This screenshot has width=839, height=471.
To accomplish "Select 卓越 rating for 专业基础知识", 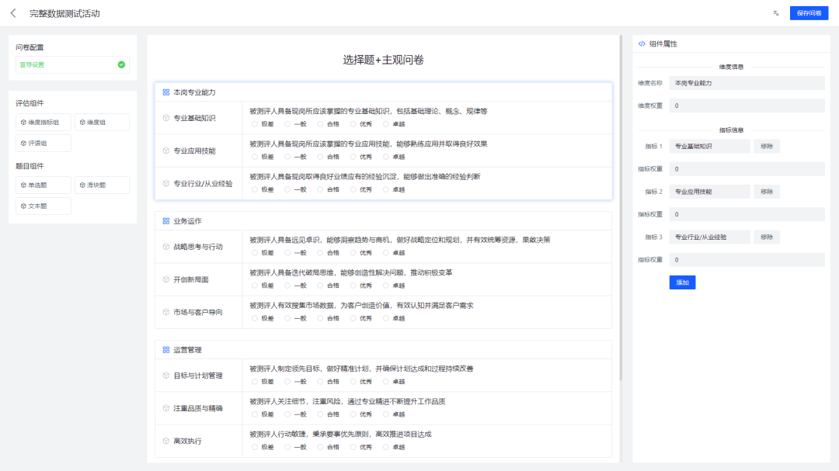I will tap(385, 125).
